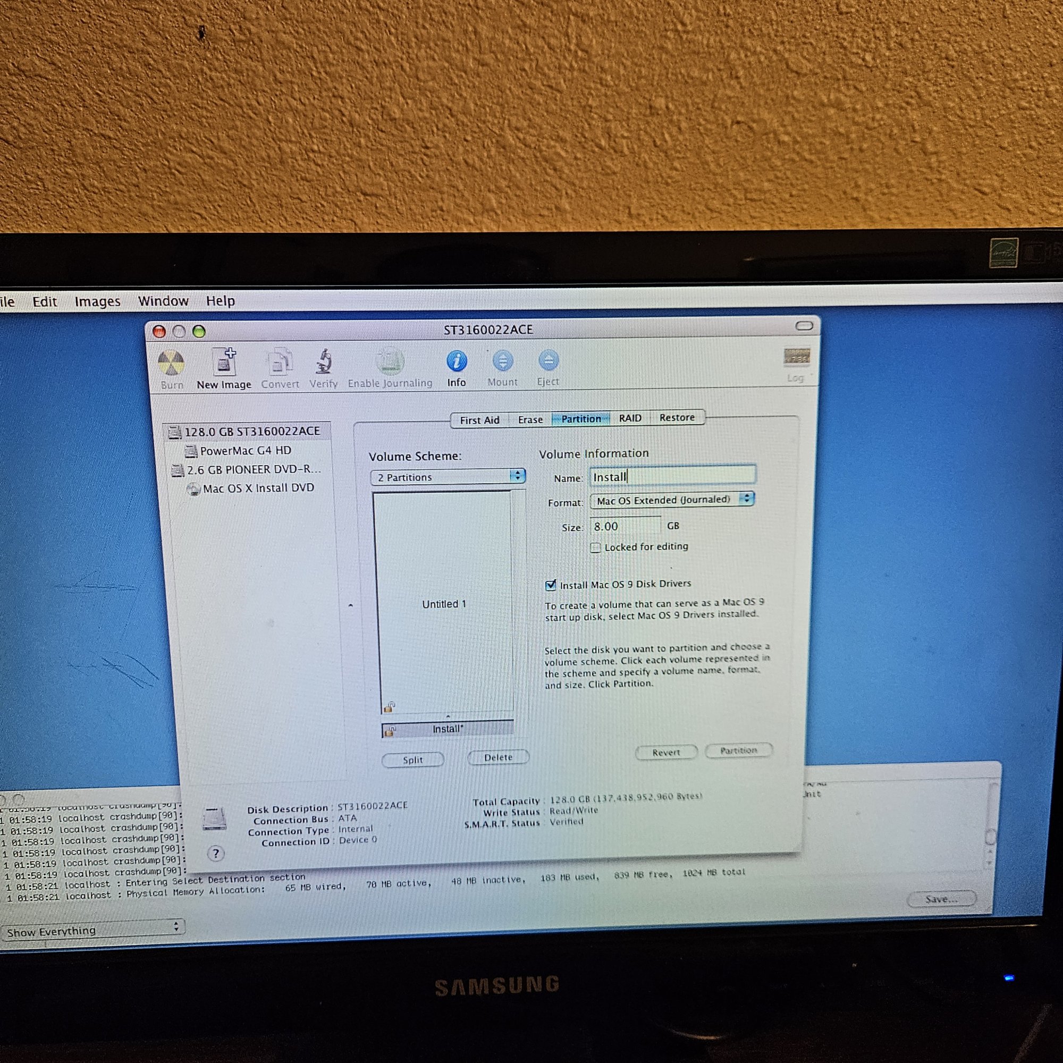Switch to the First Aid tab

pos(479,420)
